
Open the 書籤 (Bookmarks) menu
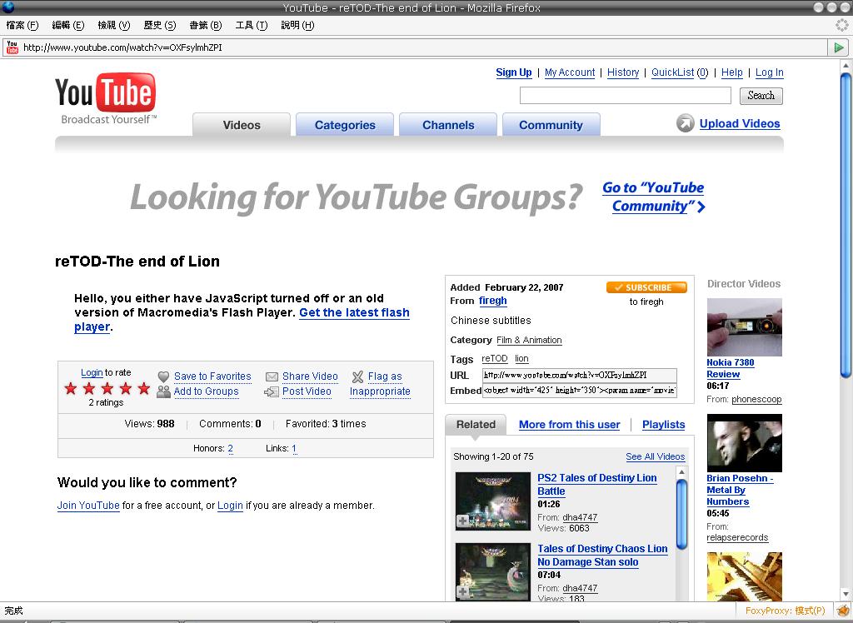tap(205, 25)
